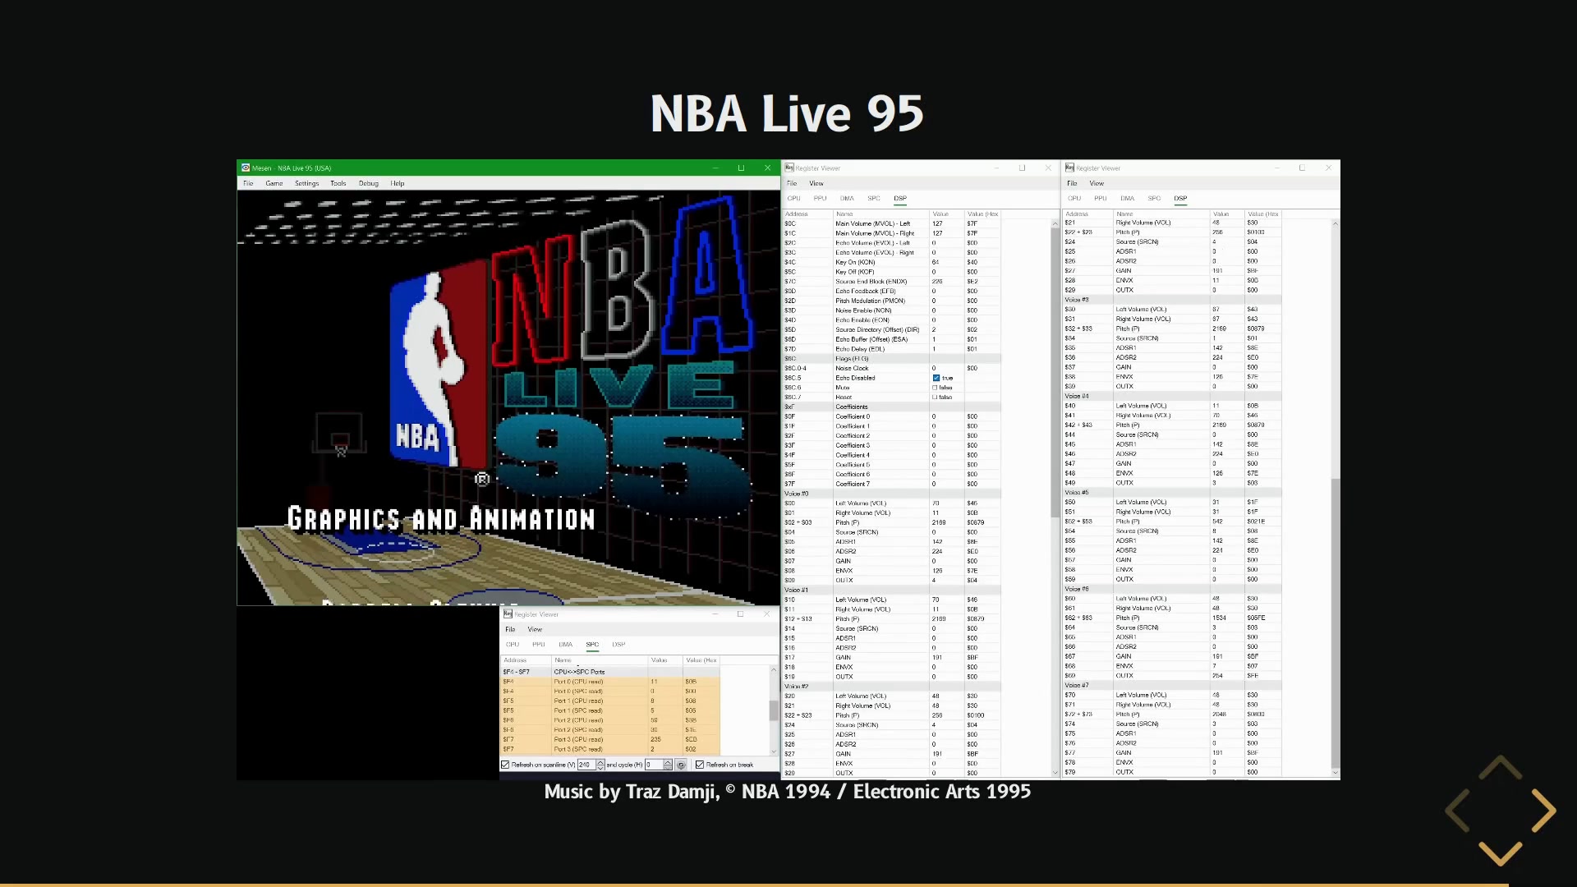Screen dimensions: 1577x887
Task: Click scroll-up arrow in Register Viewer listing Main Volume
Action: click(x=1055, y=223)
